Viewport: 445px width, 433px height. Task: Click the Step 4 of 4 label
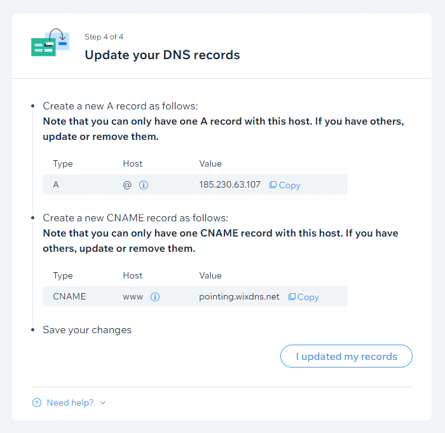click(104, 37)
